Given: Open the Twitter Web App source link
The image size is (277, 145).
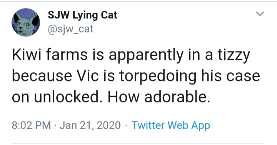Looking at the screenshot, I should pos(171,125).
